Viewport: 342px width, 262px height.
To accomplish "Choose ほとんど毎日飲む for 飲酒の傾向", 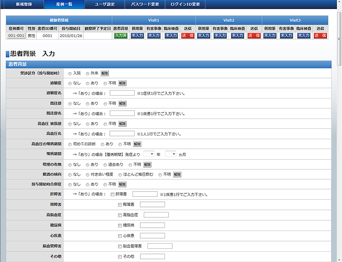I will tap(120, 174).
